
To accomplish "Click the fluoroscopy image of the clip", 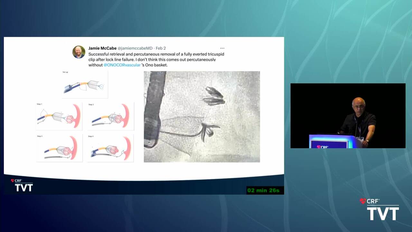I will click(x=202, y=117).
